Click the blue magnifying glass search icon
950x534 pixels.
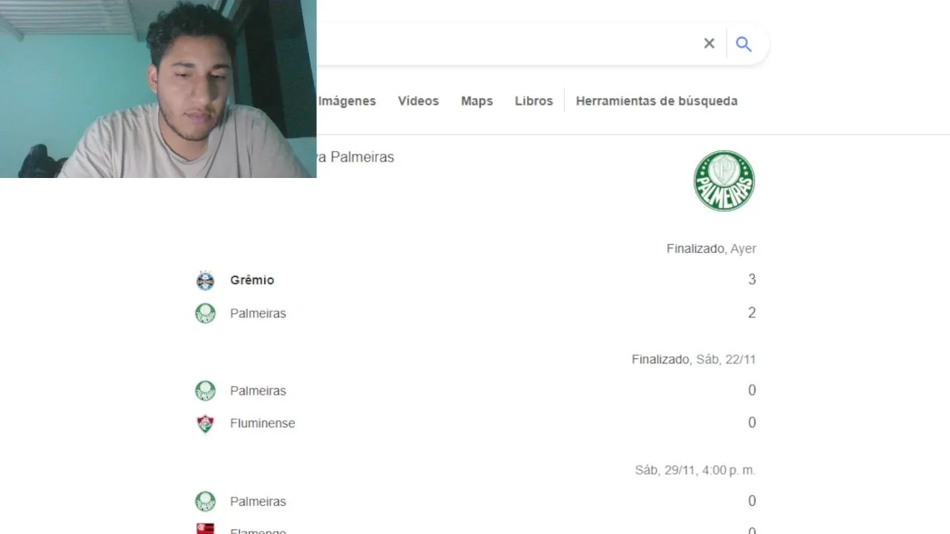(744, 44)
